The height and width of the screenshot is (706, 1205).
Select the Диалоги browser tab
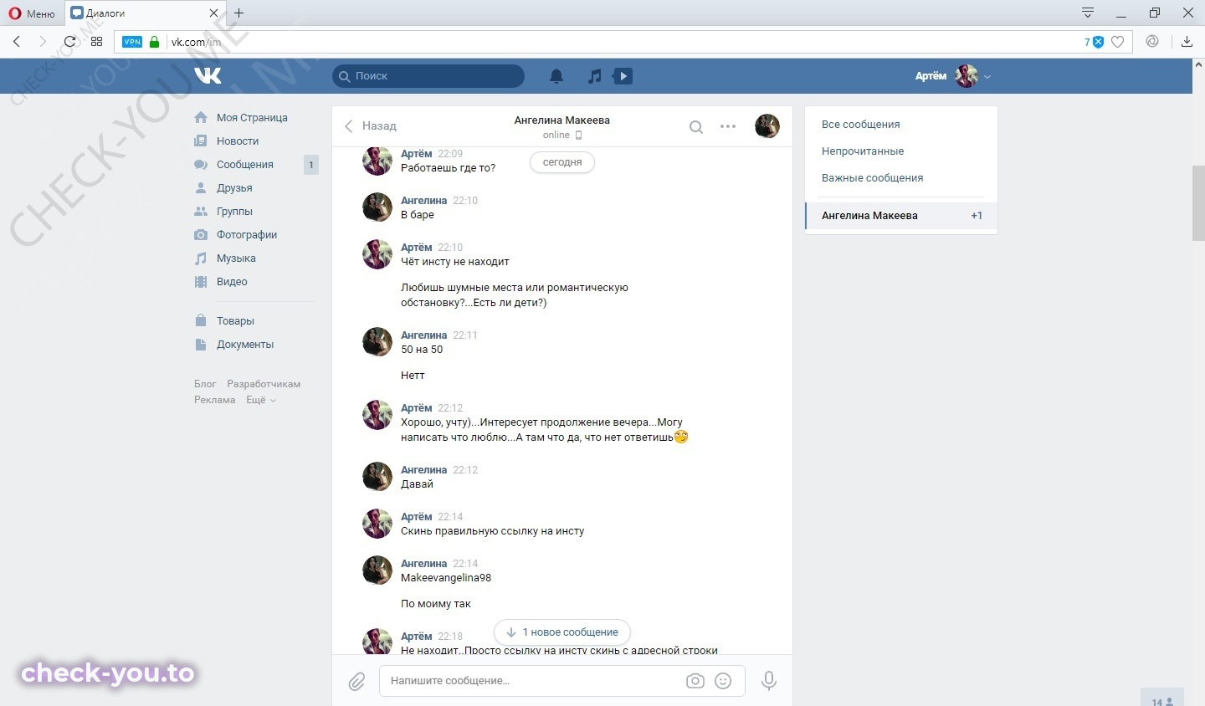pyautogui.click(x=146, y=13)
